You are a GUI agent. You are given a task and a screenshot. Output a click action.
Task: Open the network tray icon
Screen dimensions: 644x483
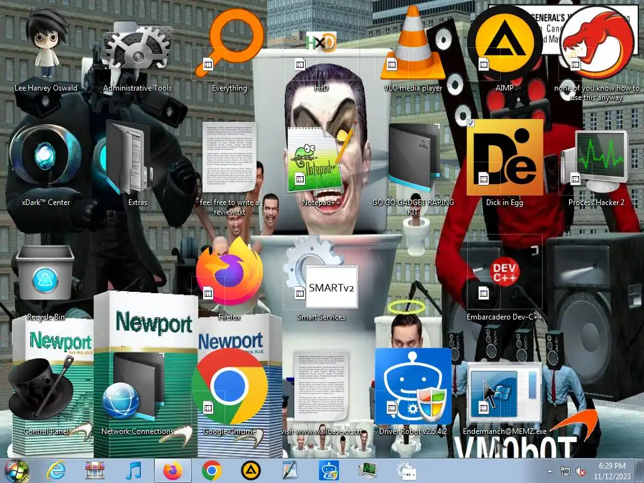(x=565, y=471)
